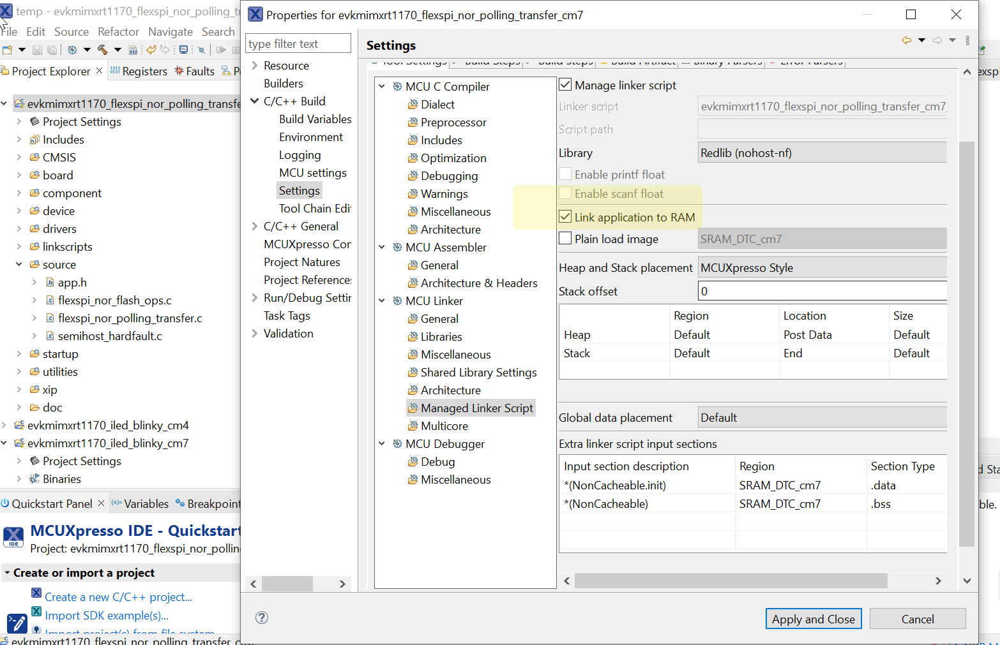Click the help question mark icon

coord(262,618)
